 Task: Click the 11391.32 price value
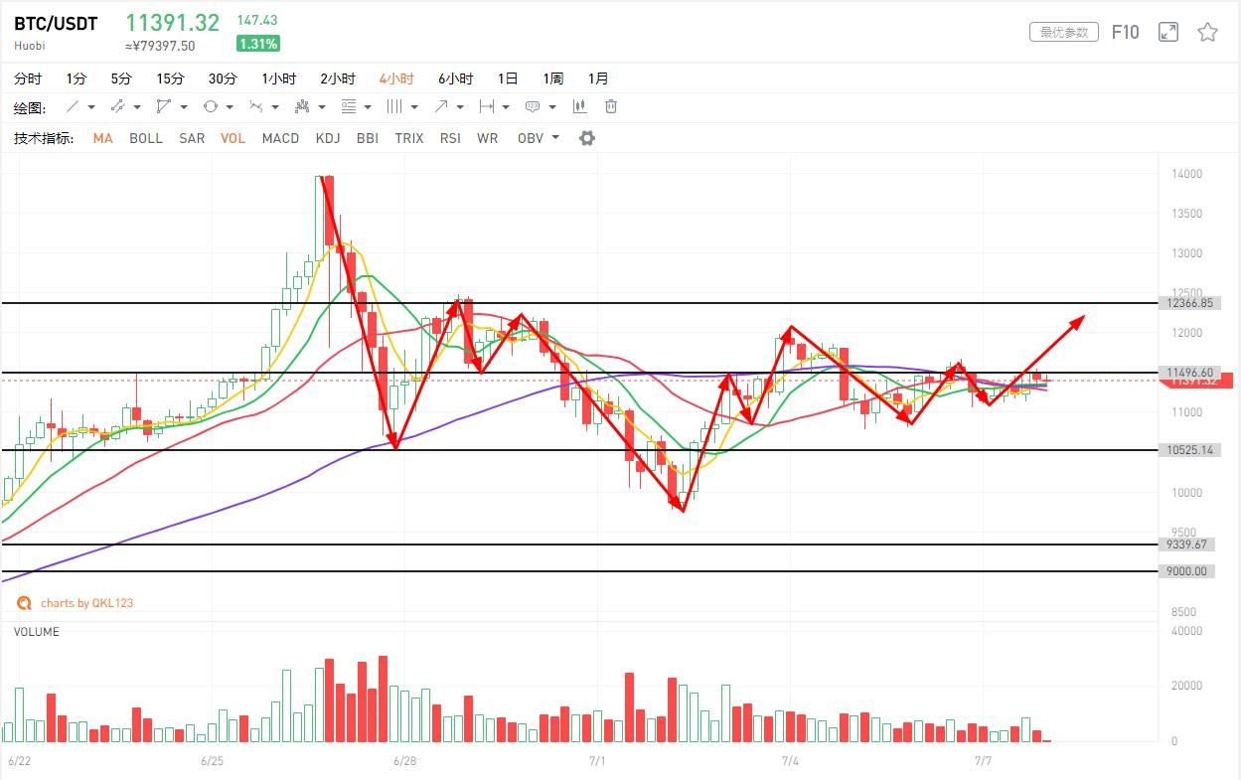[172, 23]
